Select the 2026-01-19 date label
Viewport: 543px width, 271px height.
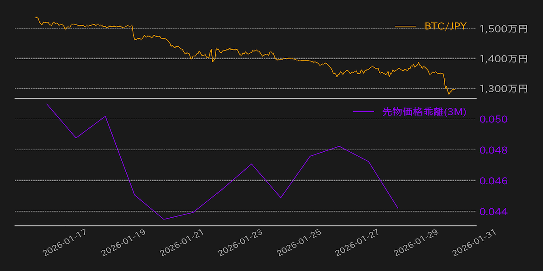123,243
